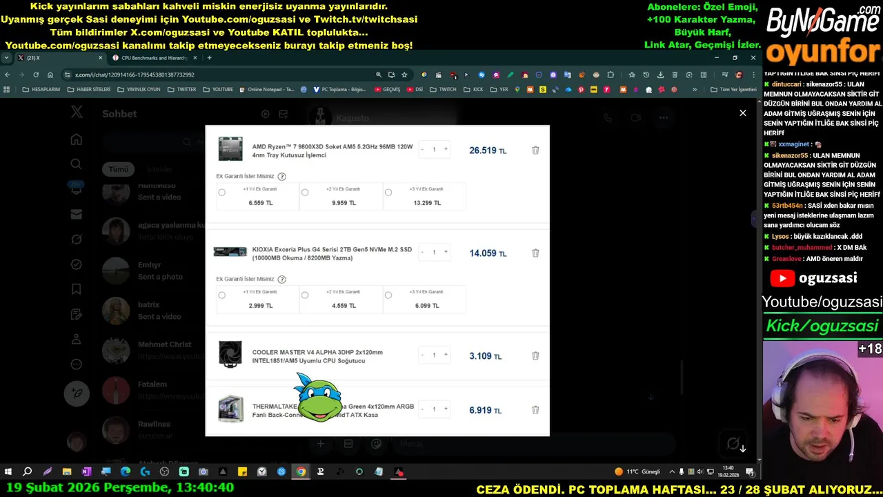The width and height of the screenshot is (883, 497).
Task: Open the Mehmet Christ conversation
Action: click(153, 351)
